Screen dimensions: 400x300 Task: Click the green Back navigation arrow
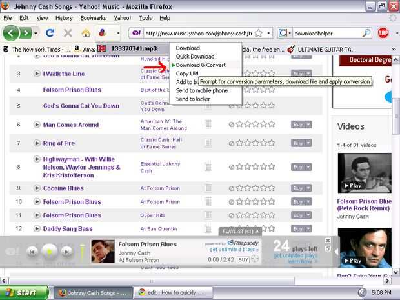[11, 33]
